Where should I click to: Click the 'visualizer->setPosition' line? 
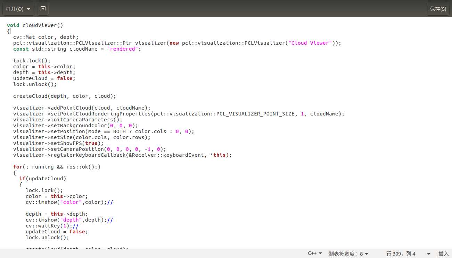coord(104,131)
